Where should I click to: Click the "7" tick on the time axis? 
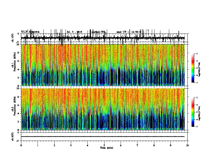(137, 145)
